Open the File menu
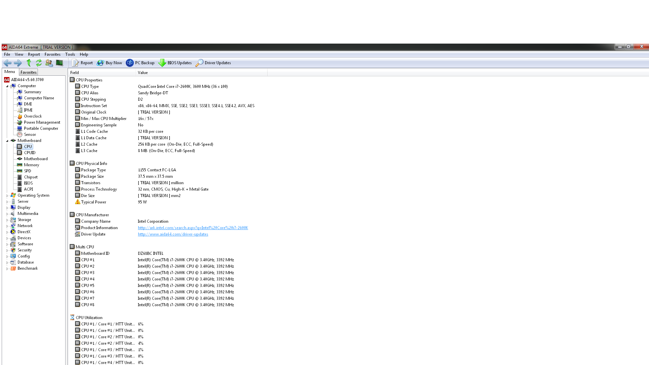 [x=7, y=54]
